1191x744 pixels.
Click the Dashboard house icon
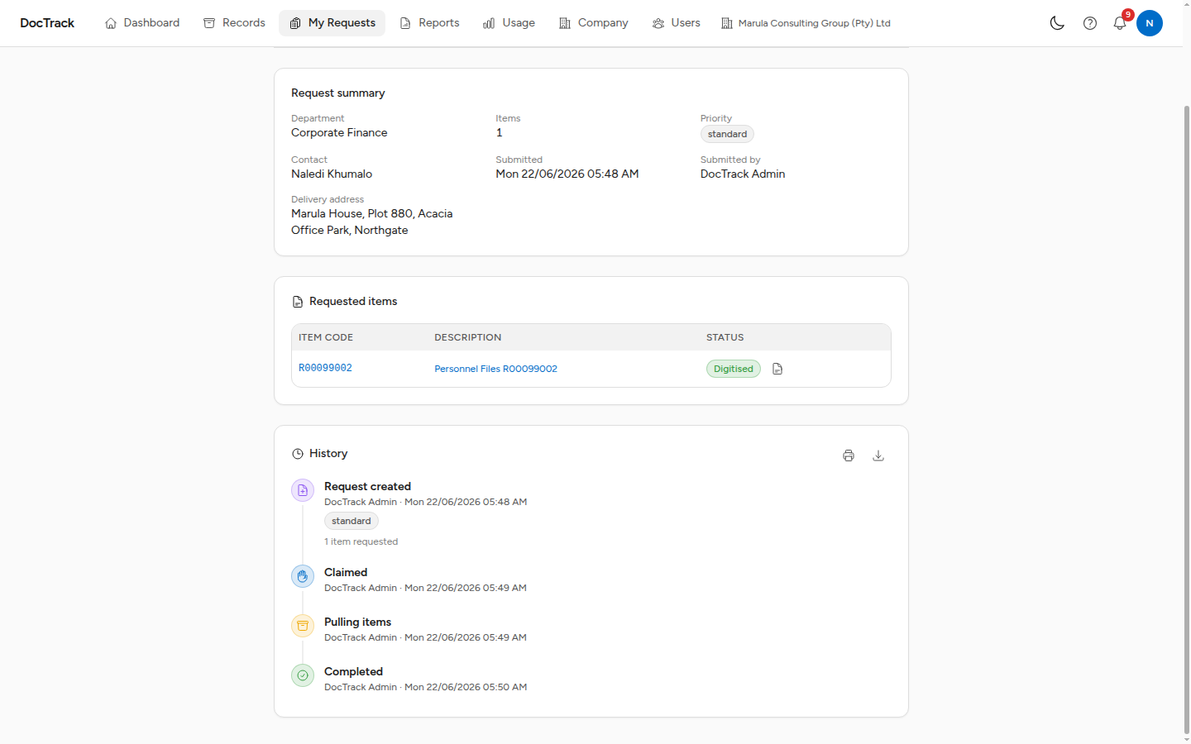111,23
